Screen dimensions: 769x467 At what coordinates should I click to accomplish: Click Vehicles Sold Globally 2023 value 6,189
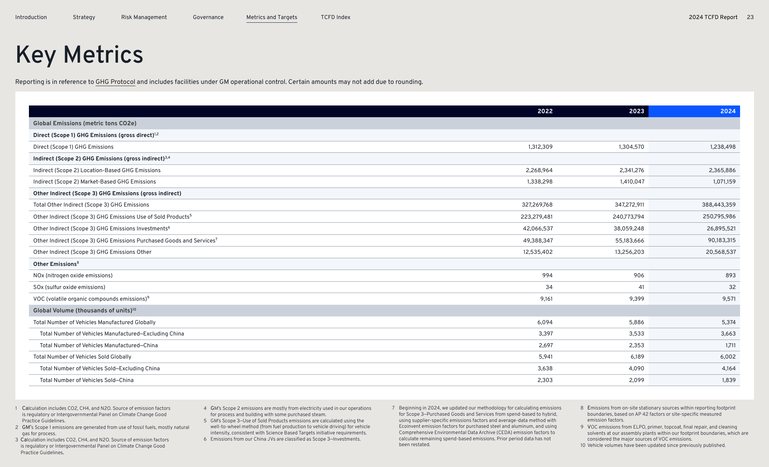(x=637, y=357)
